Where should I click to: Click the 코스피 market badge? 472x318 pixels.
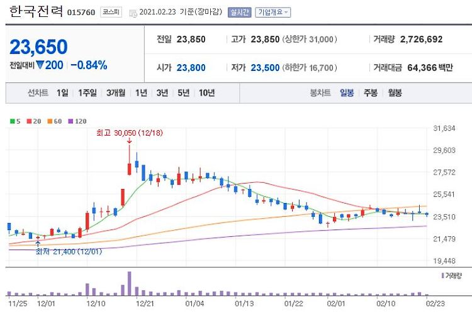(x=111, y=12)
